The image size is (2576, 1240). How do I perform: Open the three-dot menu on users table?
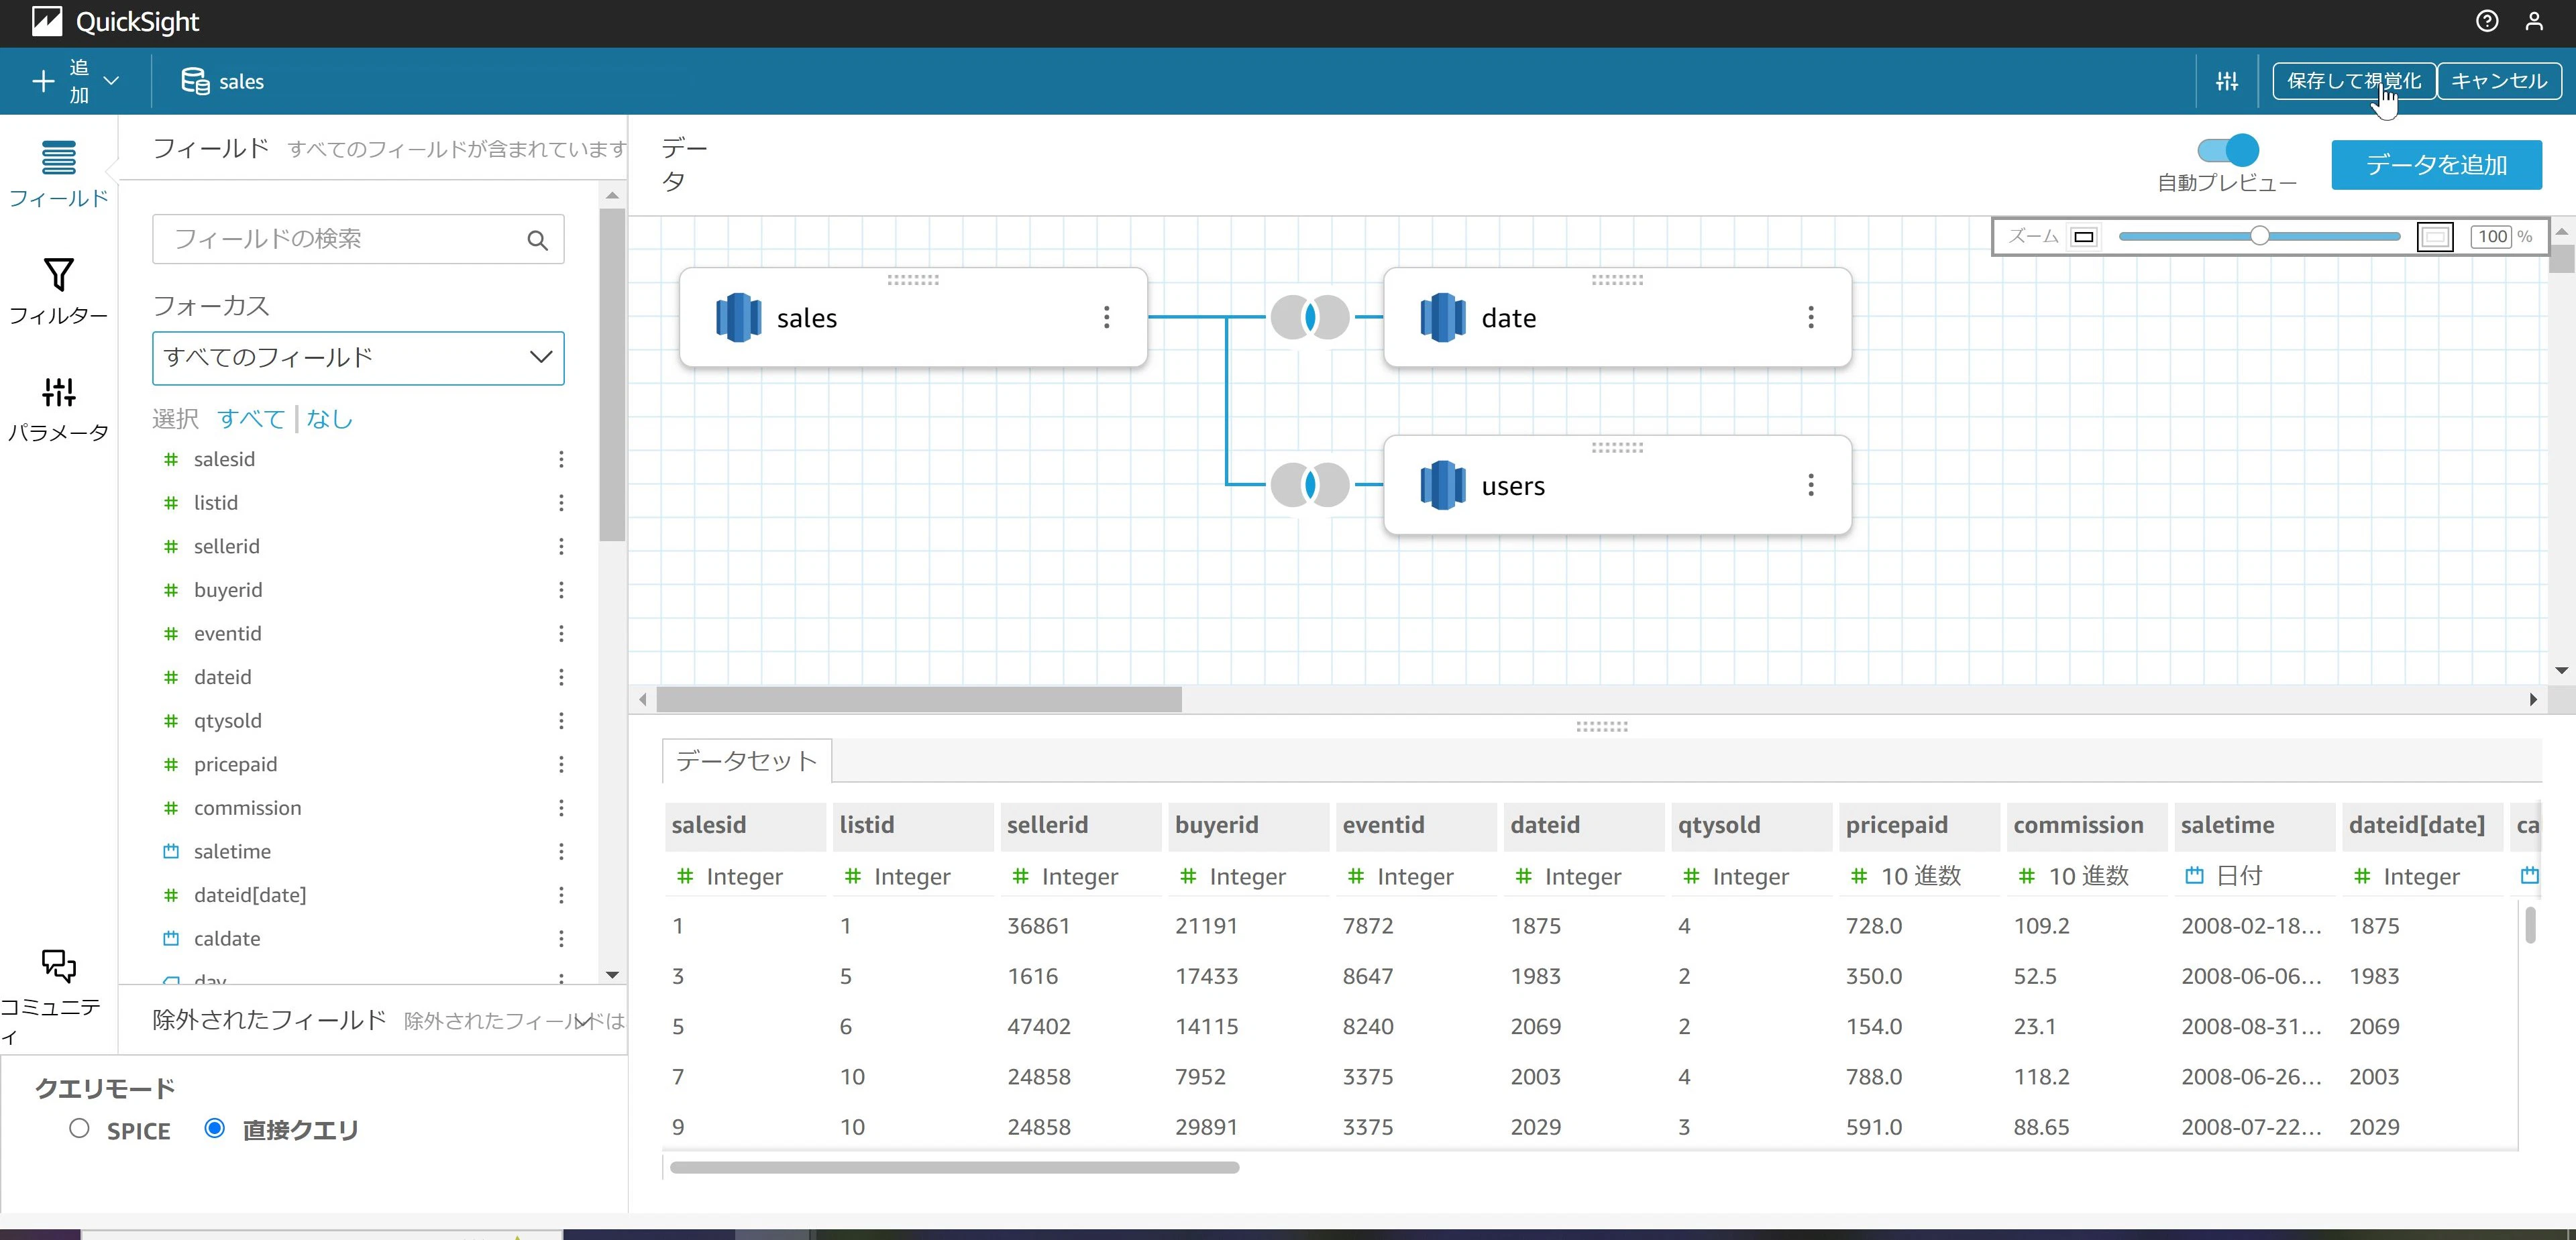click(x=1810, y=485)
